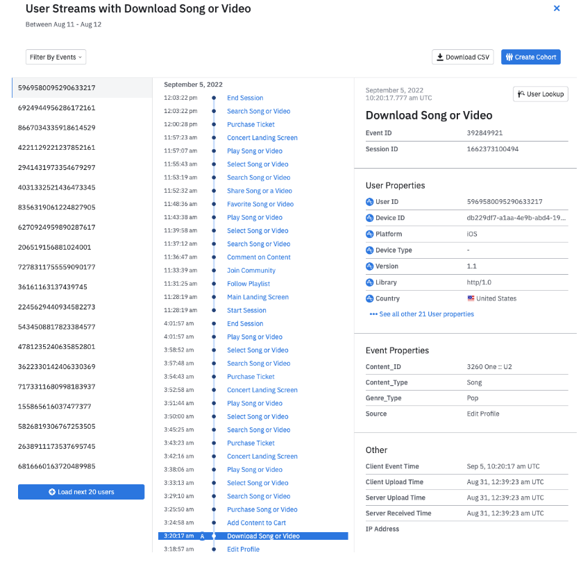Open Play Song or Video at 11:57:07 am

(255, 151)
